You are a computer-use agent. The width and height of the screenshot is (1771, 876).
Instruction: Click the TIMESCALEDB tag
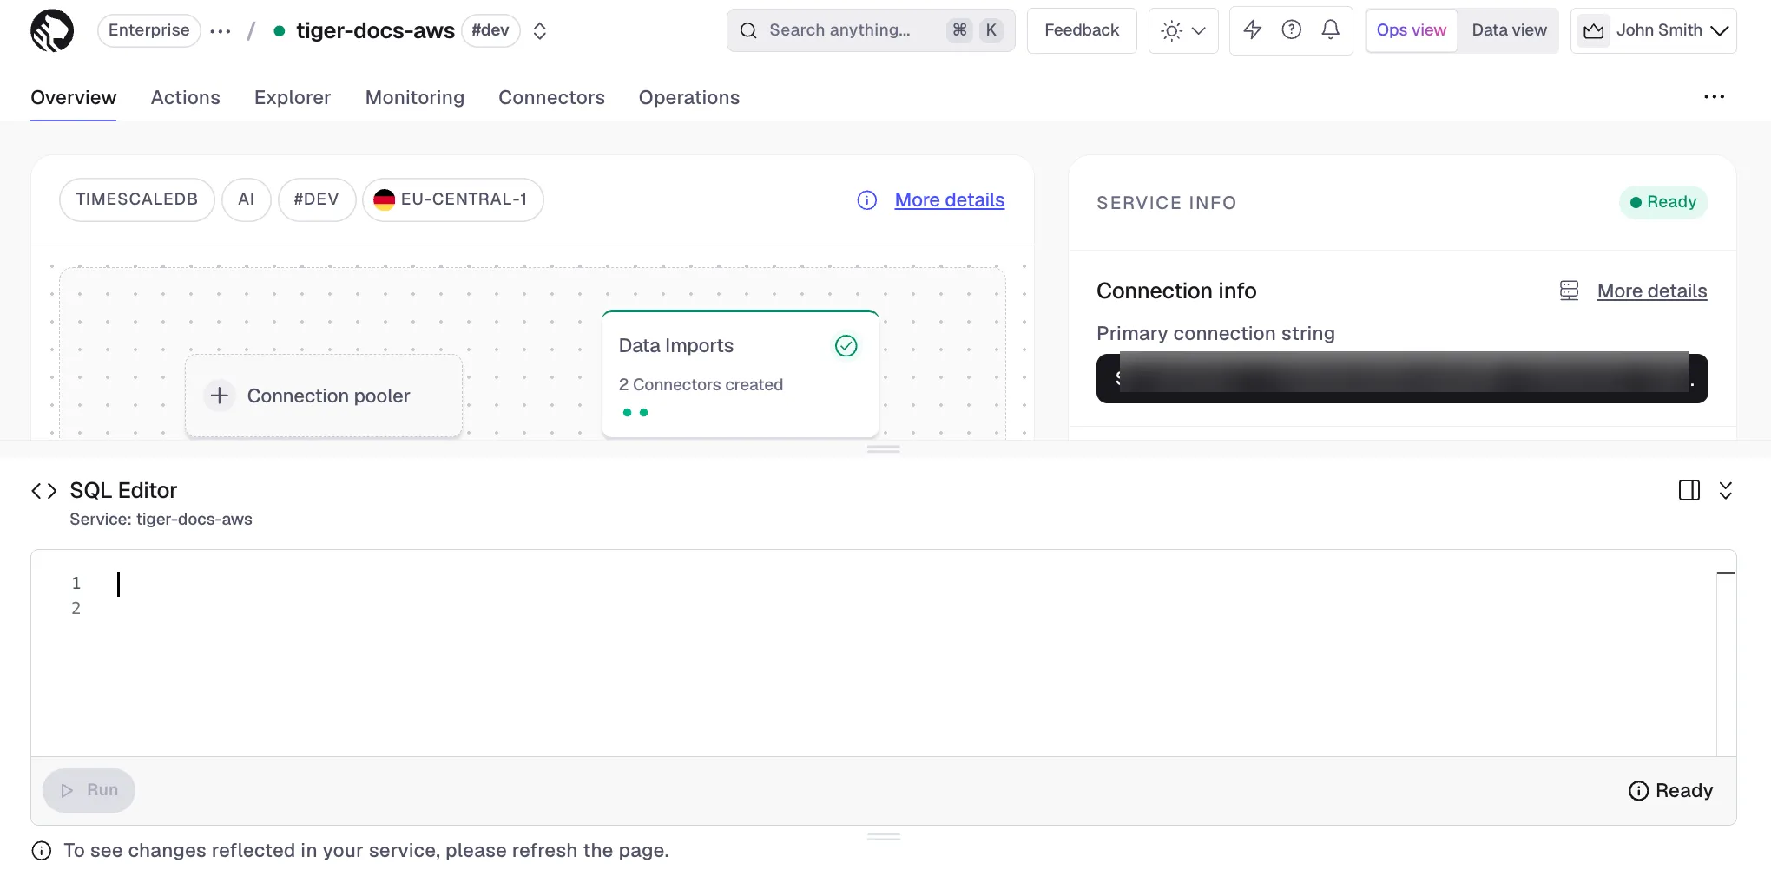[137, 199]
